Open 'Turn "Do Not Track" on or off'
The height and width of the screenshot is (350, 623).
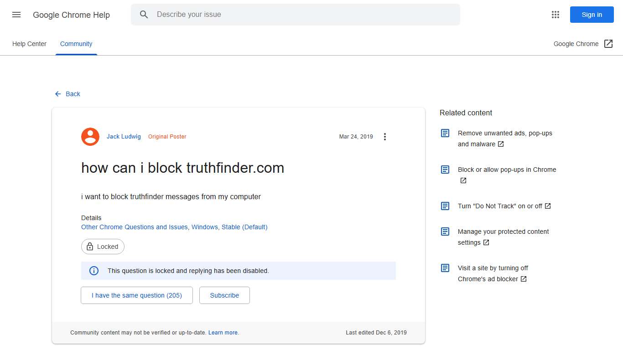500,206
